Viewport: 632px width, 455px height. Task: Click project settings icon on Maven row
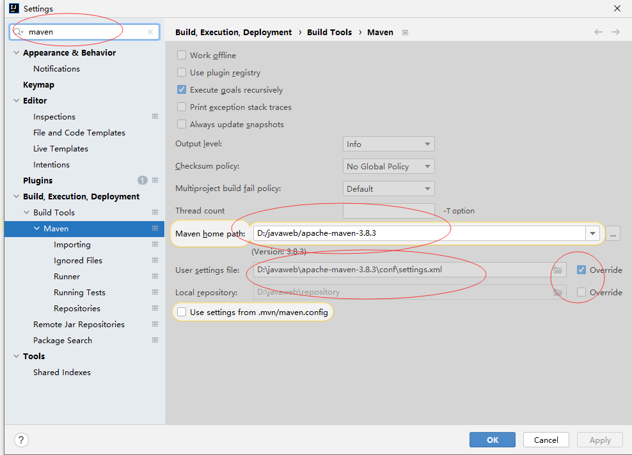click(x=155, y=228)
